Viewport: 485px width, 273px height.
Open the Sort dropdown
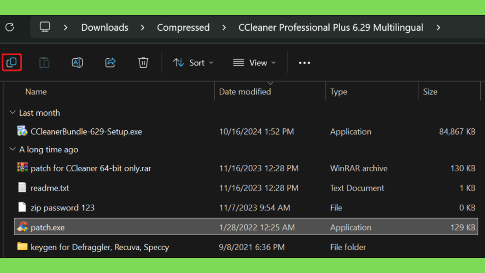tap(193, 63)
